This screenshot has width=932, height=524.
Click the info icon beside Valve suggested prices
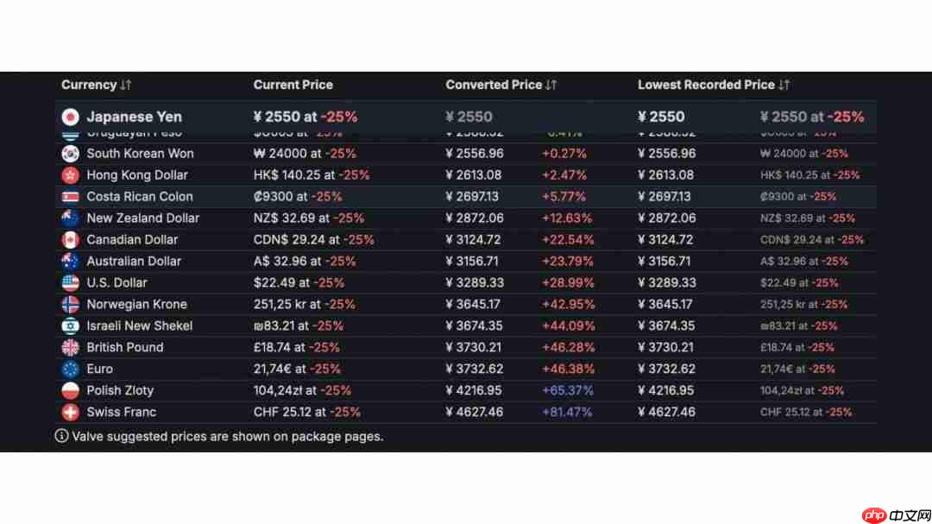61,436
